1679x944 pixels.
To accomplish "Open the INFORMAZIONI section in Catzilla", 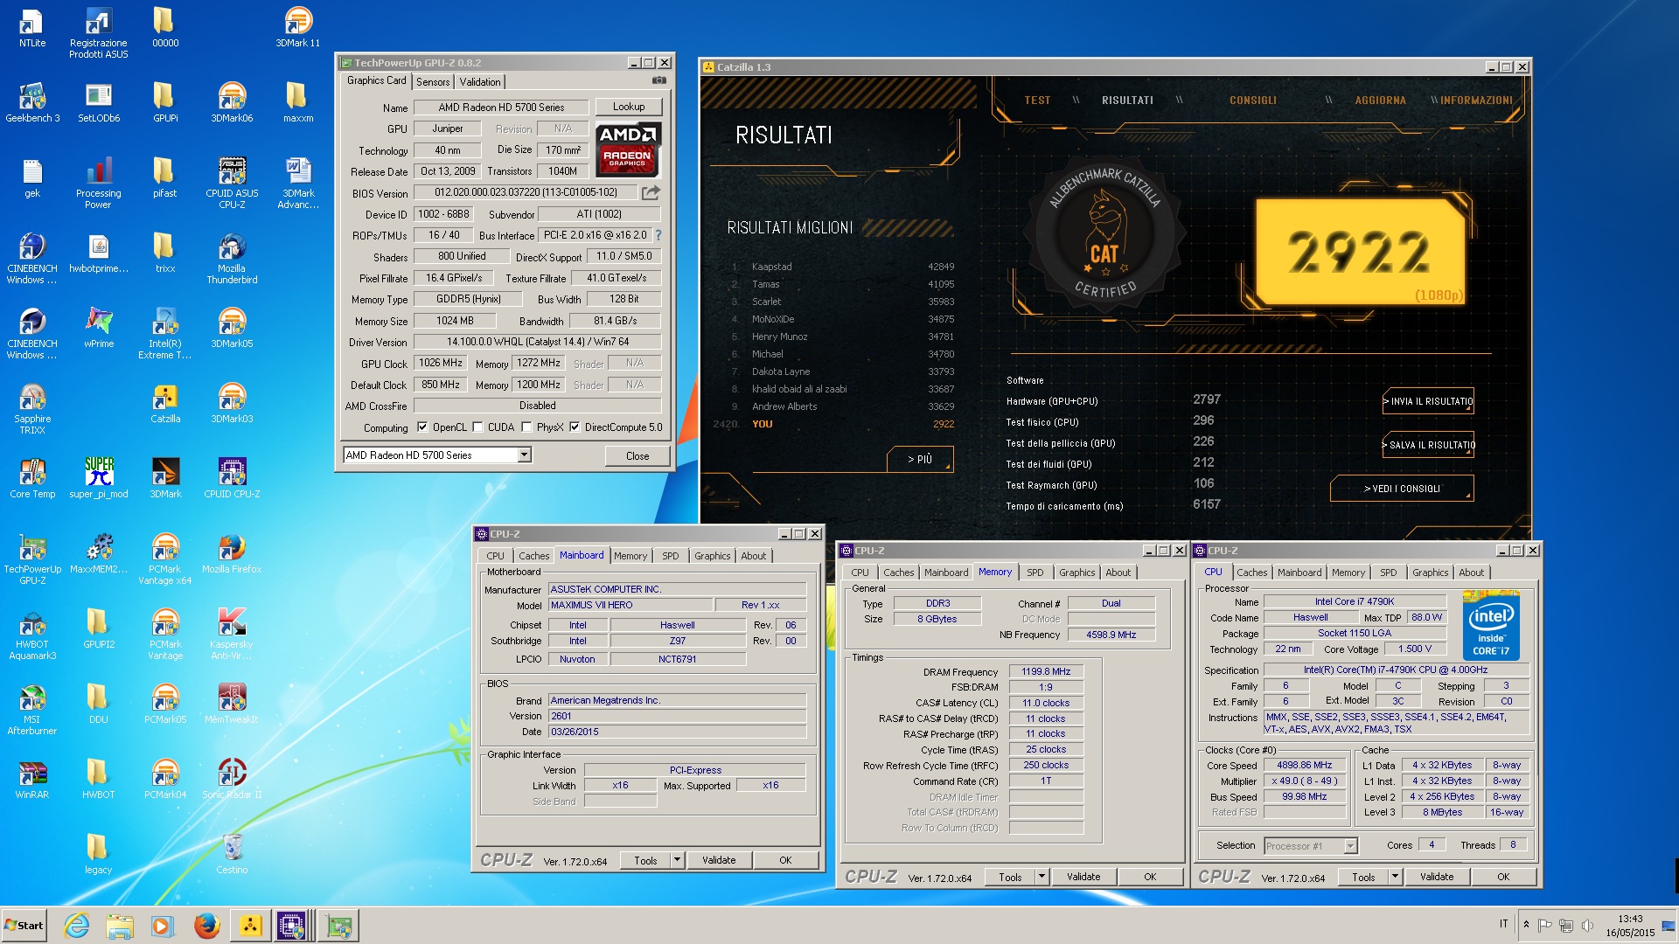I will pyautogui.click(x=1476, y=101).
